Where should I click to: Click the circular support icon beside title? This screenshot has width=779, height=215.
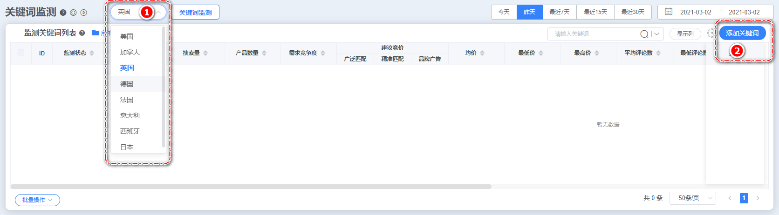(x=73, y=13)
